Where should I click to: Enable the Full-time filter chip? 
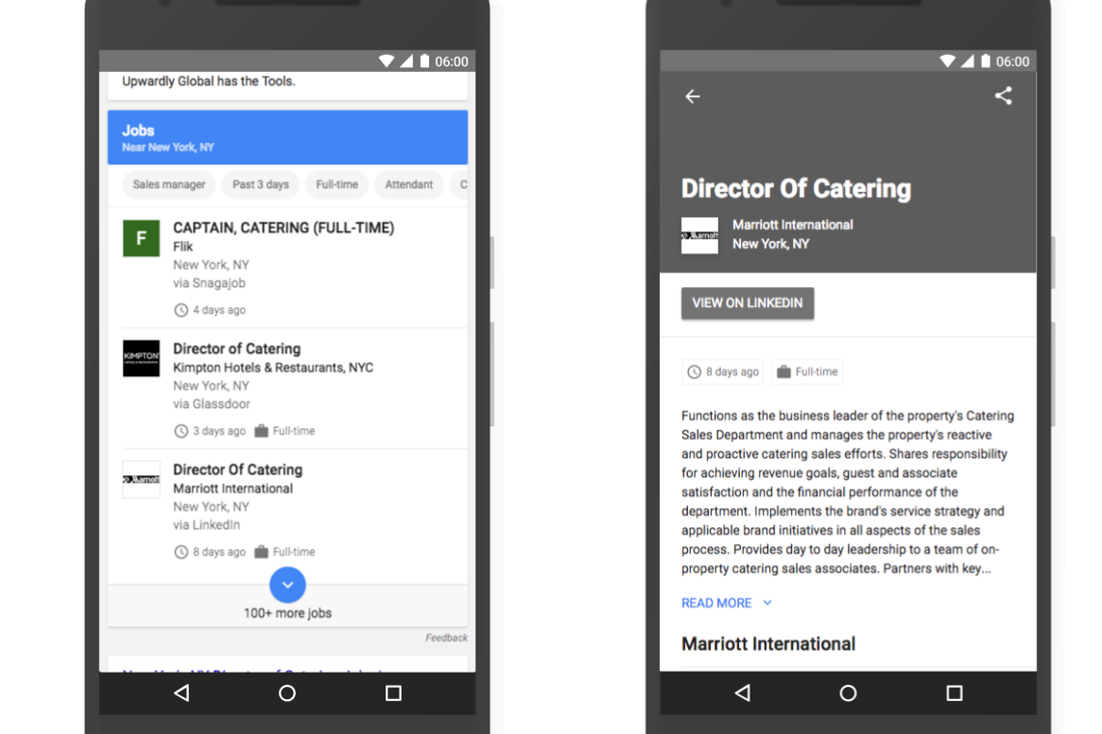336,185
